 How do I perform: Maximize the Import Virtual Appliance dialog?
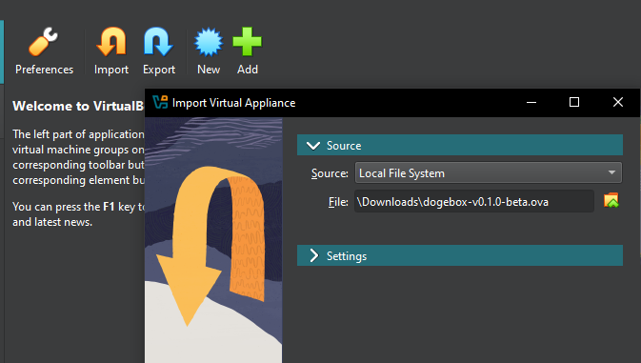(x=574, y=102)
